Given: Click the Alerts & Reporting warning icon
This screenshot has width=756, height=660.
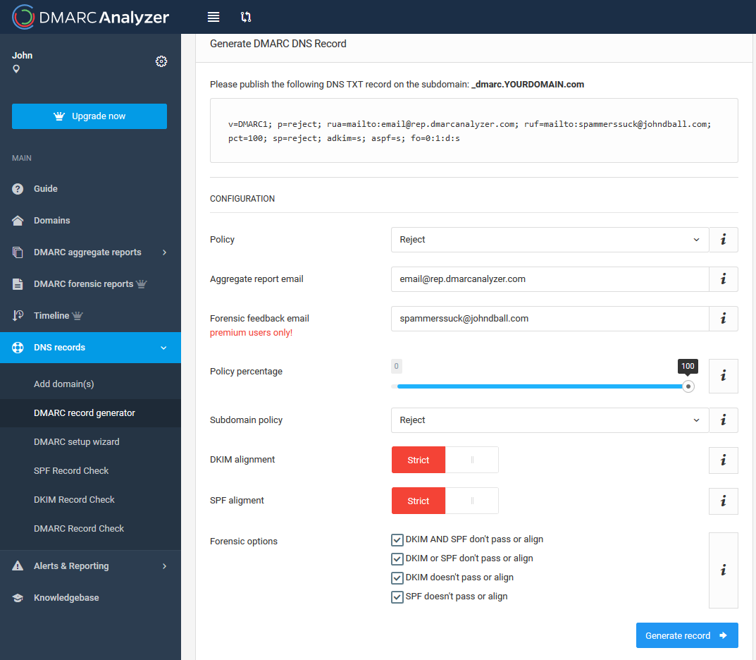Looking at the screenshot, I should click(x=18, y=566).
